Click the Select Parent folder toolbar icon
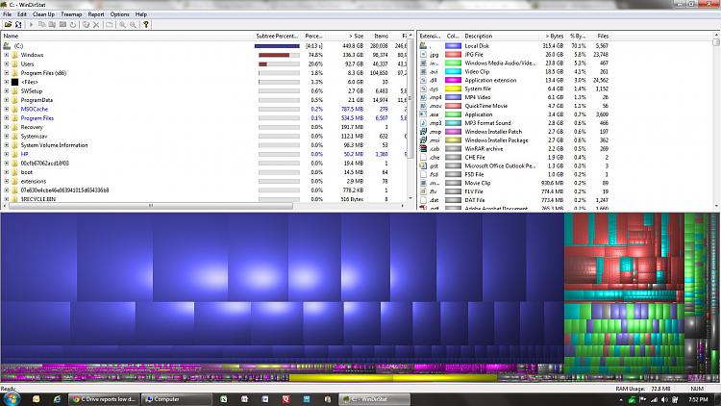This screenshot has width=721, height=406. coord(109,24)
